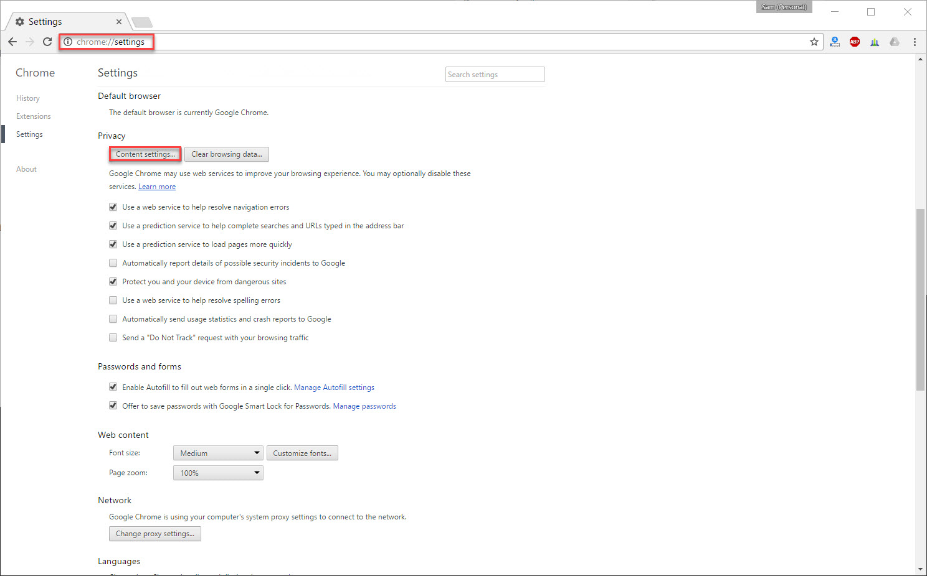
Task: Enable the Do Not Track request checkbox
Action: pyautogui.click(x=113, y=338)
